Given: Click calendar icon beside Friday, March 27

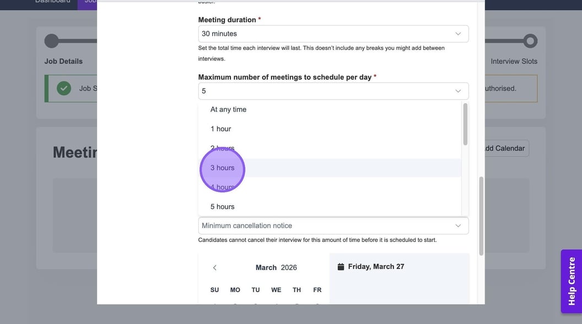Looking at the screenshot, I should click(341, 267).
